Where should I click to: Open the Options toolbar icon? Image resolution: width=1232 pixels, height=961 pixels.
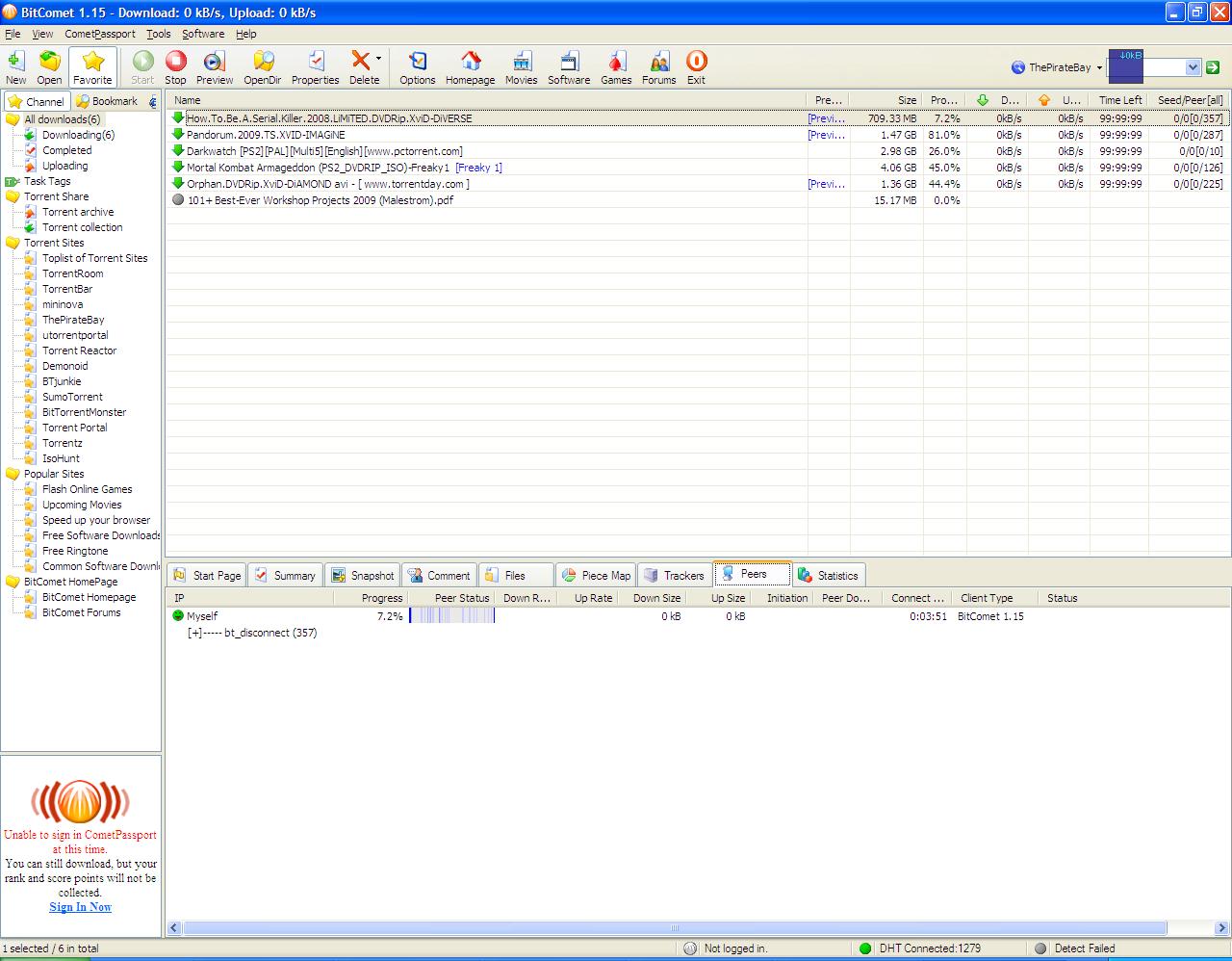click(x=417, y=67)
